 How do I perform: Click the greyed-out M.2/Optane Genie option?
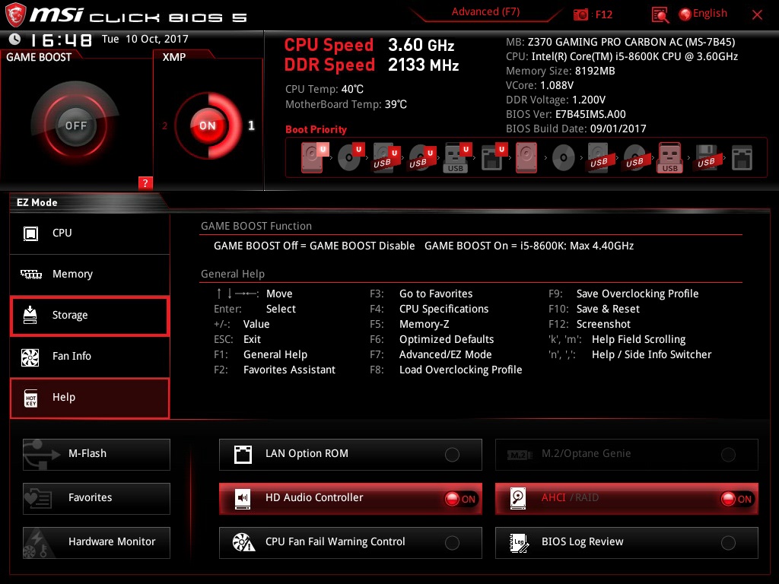click(627, 455)
